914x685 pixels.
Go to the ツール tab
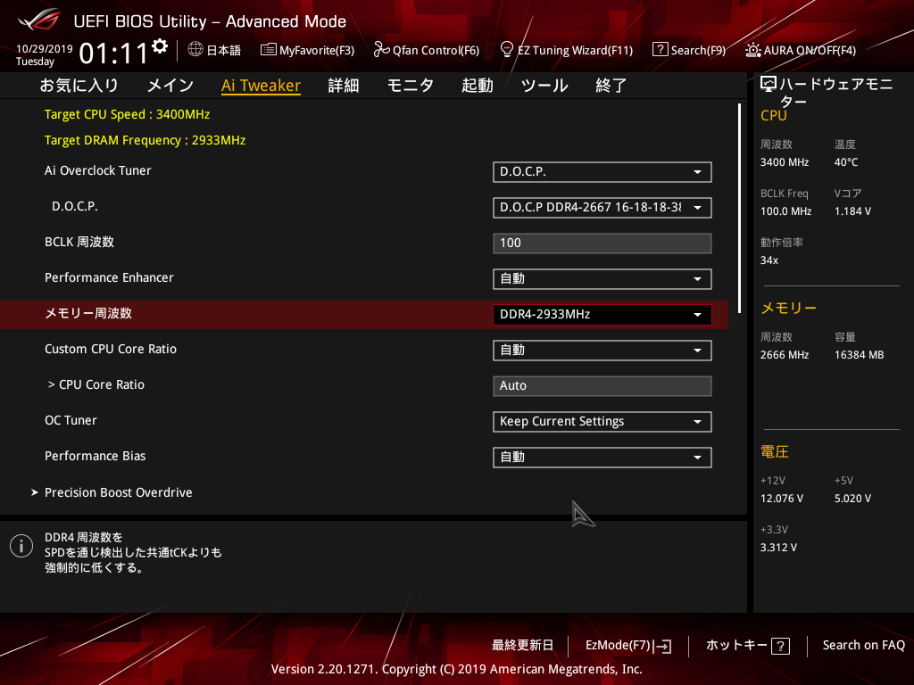pos(544,86)
